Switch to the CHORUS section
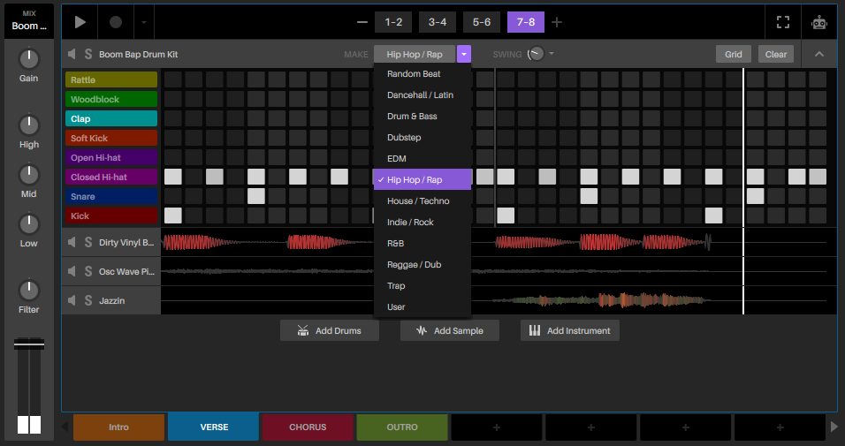The image size is (845, 446). click(308, 427)
